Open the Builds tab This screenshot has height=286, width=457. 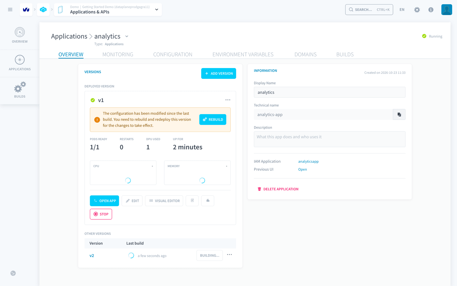tap(345, 55)
